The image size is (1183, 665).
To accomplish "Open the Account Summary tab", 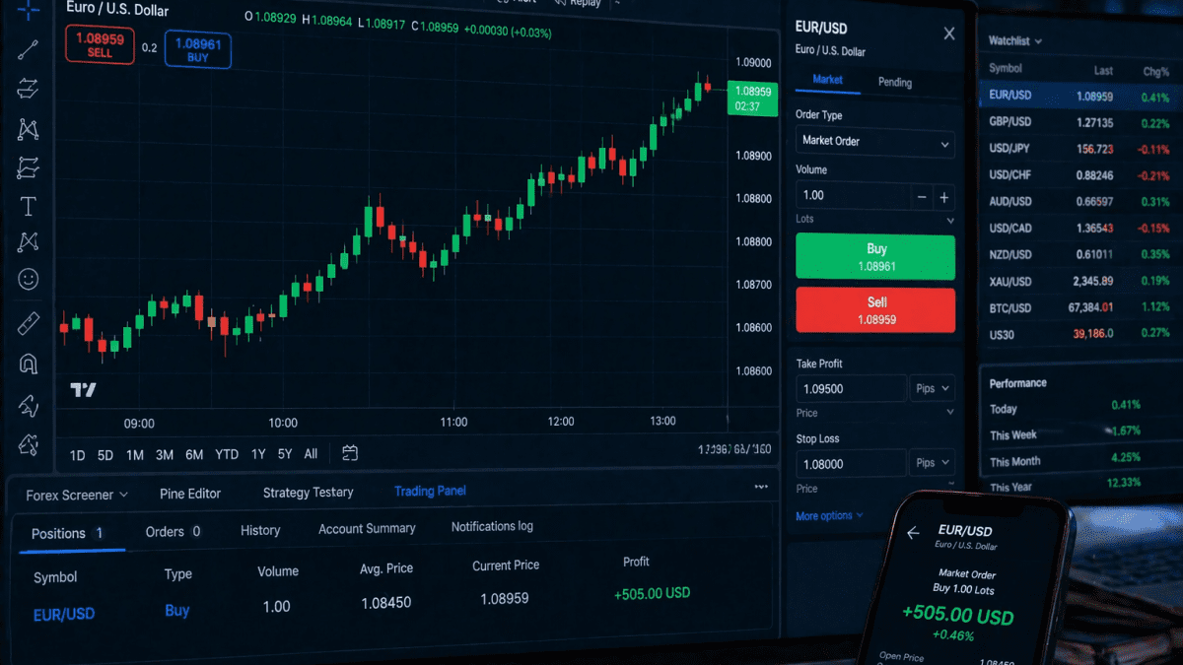I will click(367, 528).
